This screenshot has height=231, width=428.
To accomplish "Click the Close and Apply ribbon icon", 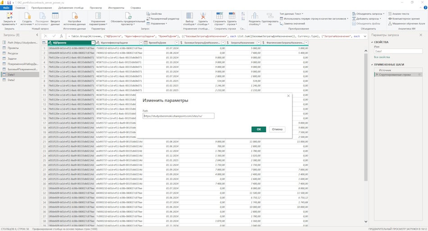I will pyautogui.click(x=9, y=16).
